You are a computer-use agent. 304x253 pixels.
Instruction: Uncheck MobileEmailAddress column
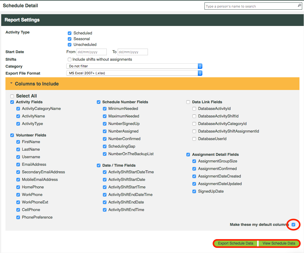[18, 180]
